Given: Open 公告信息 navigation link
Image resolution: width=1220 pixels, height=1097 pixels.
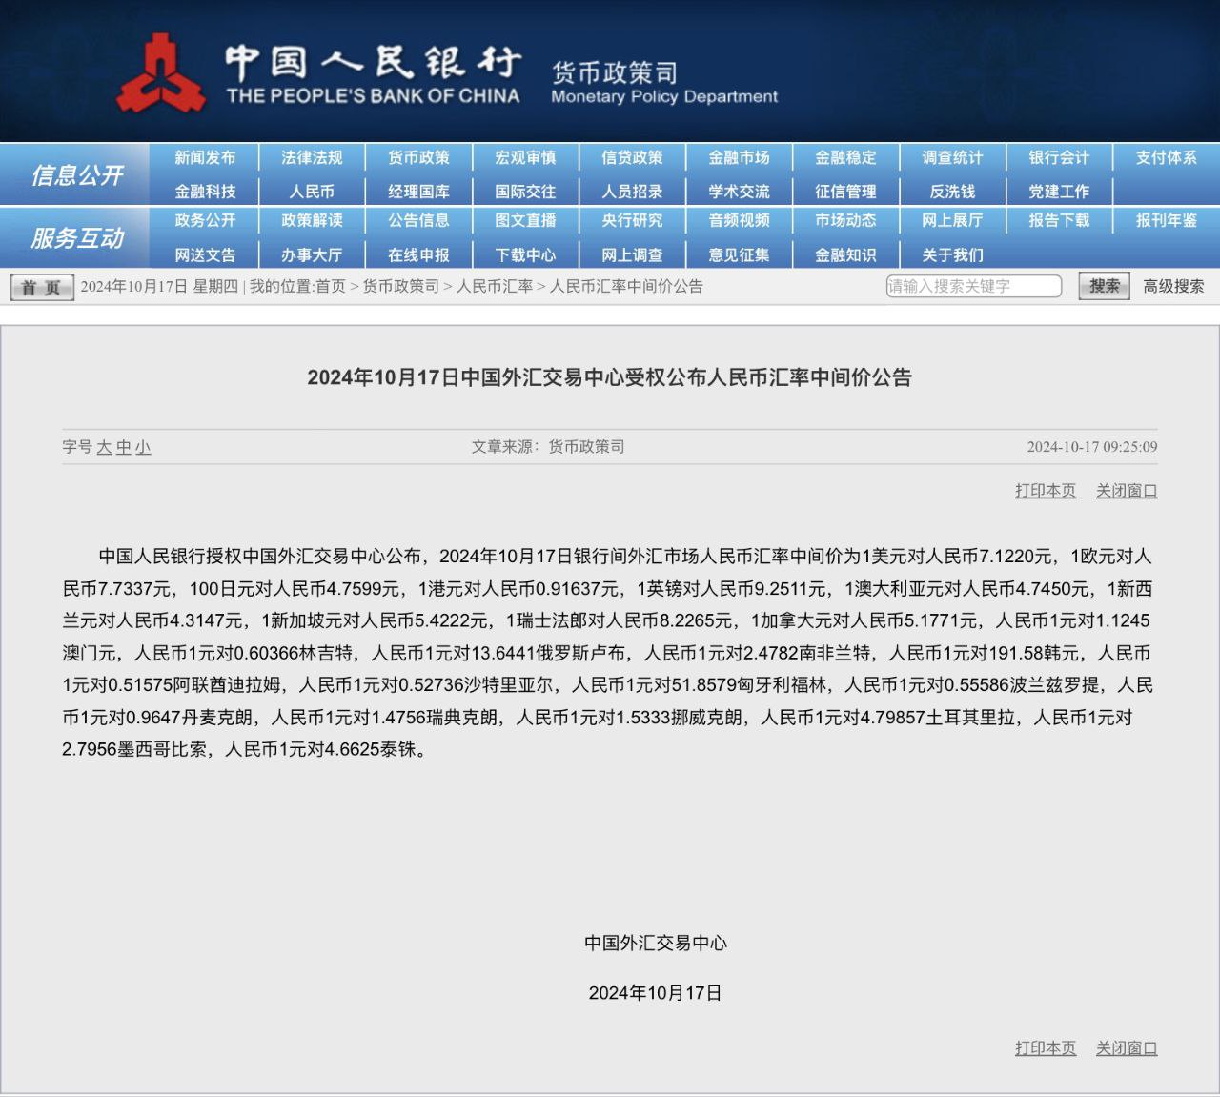Looking at the screenshot, I should coord(418,220).
